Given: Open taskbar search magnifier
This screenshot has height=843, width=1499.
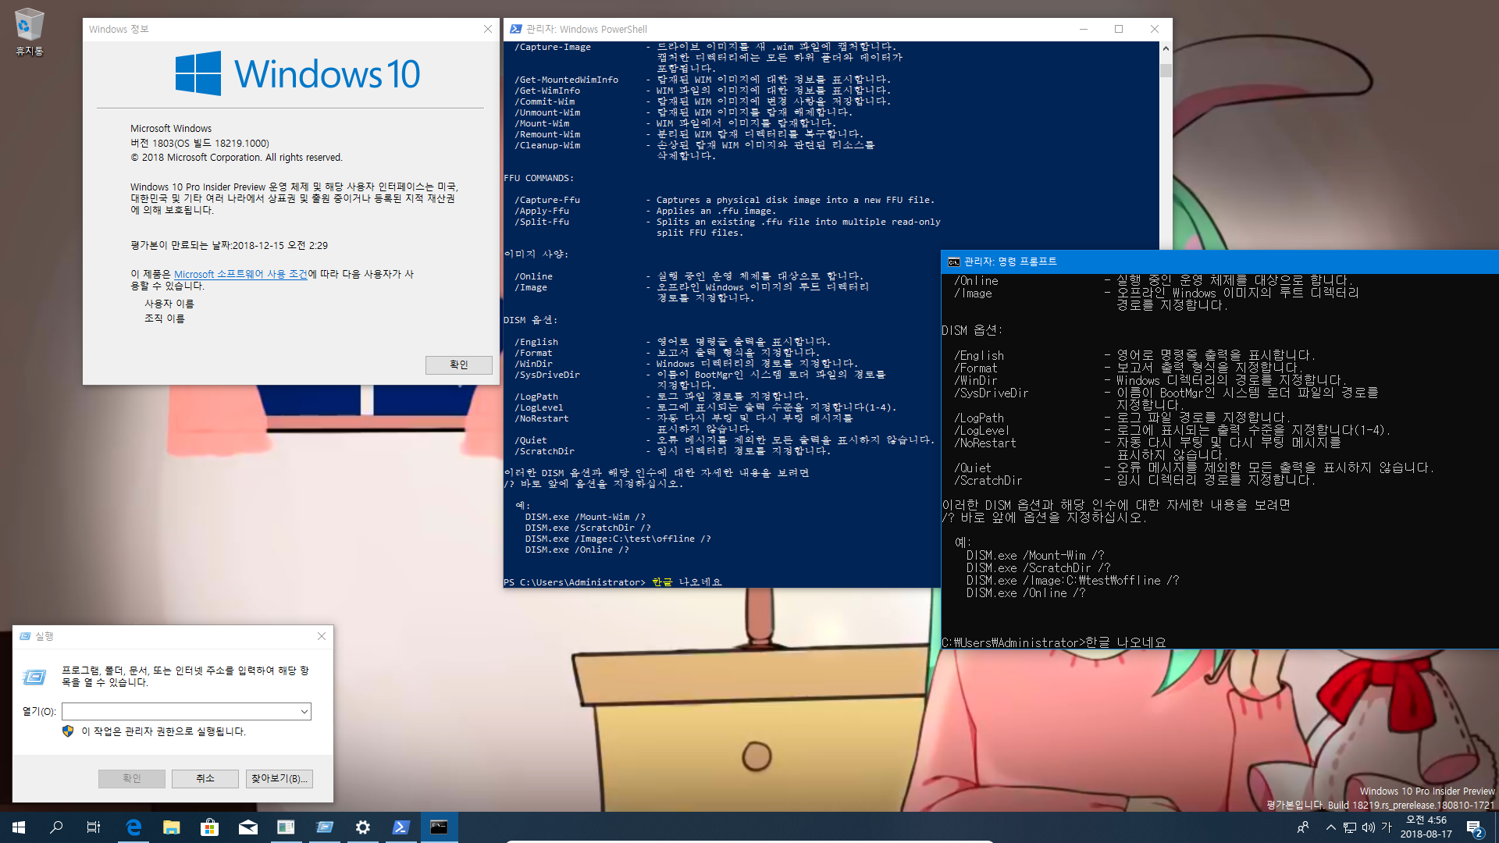Looking at the screenshot, I should (56, 827).
